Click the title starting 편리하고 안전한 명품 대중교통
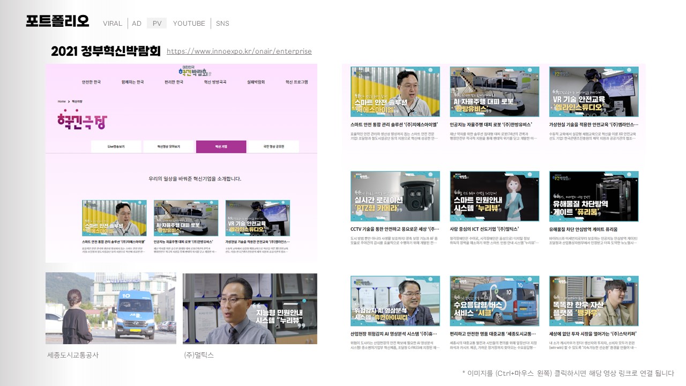Image resolution: width=686 pixels, height=386 pixels. [494, 333]
